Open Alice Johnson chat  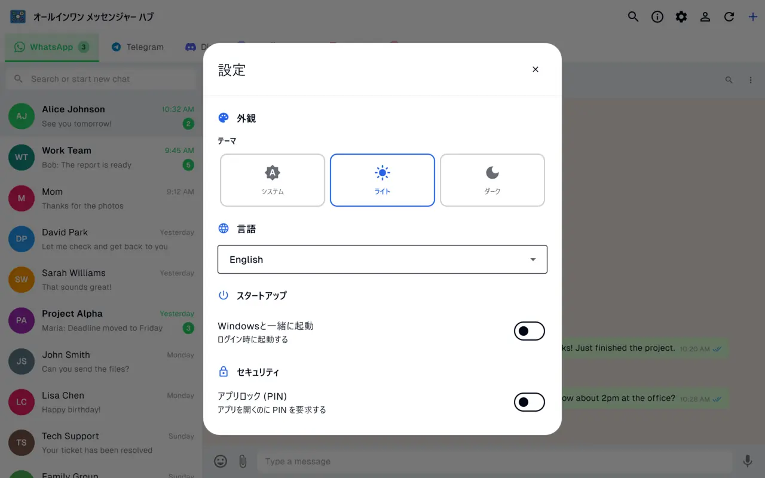(x=101, y=116)
